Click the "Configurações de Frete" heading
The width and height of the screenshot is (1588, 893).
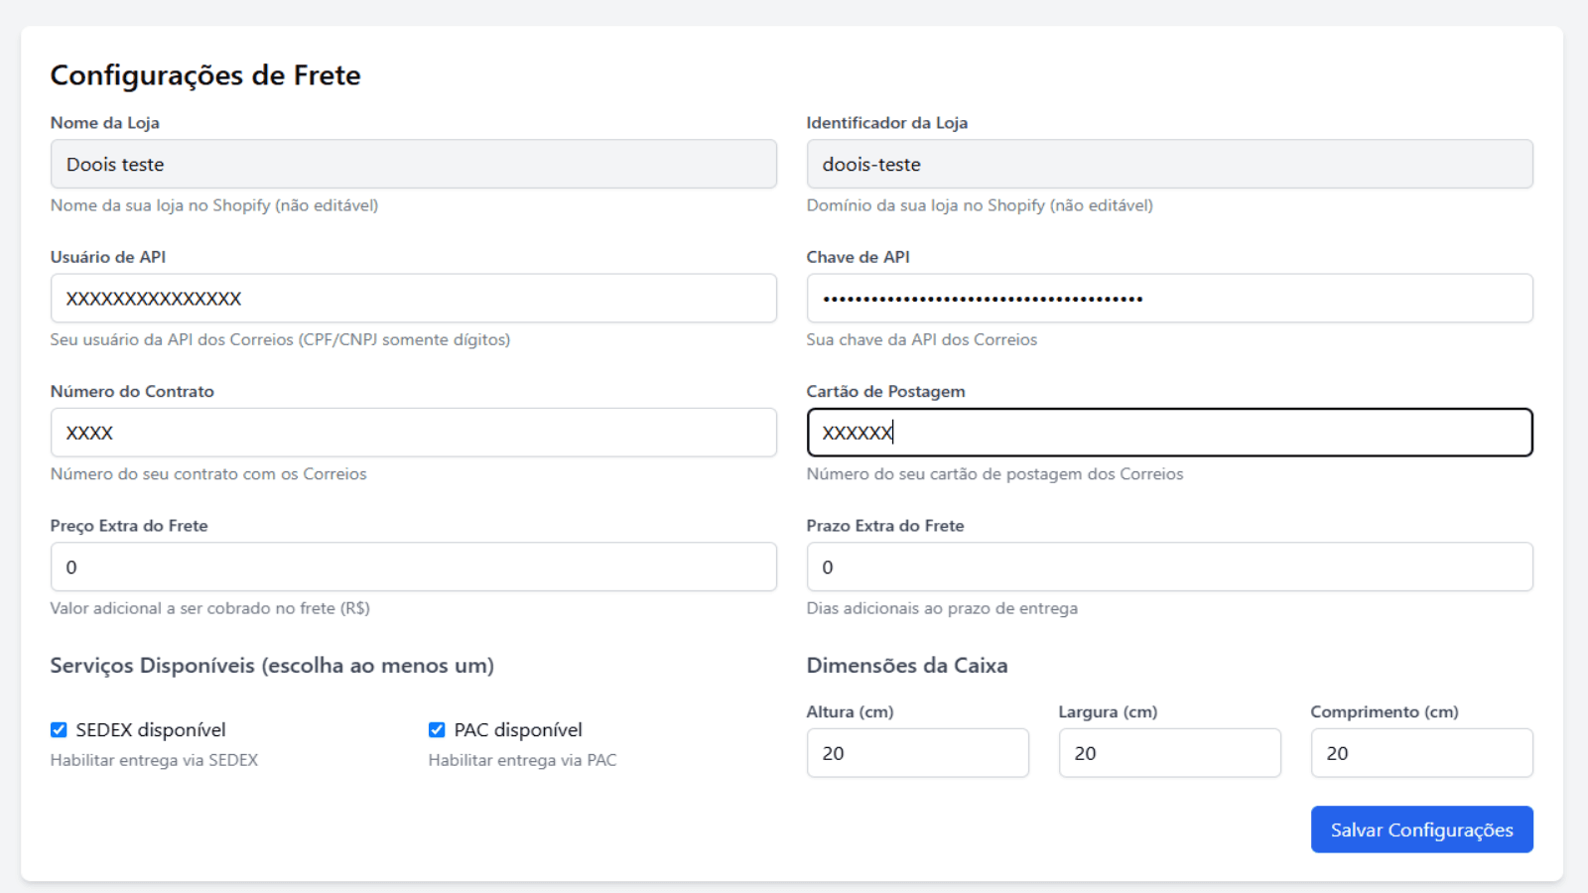(205, 75)
